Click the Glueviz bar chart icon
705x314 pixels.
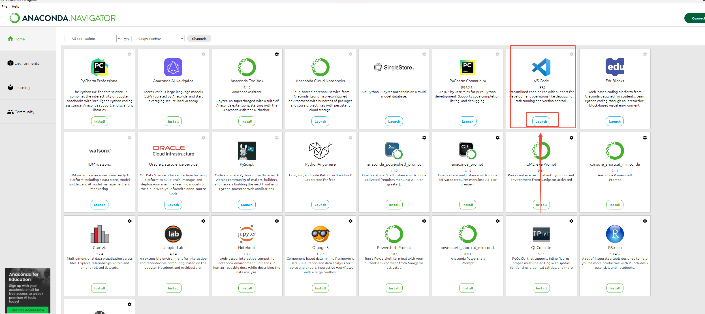99,234
